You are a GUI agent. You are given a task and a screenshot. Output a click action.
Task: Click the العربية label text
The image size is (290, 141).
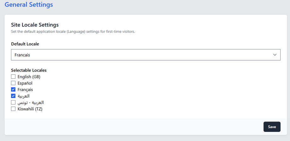pos(24,96)
